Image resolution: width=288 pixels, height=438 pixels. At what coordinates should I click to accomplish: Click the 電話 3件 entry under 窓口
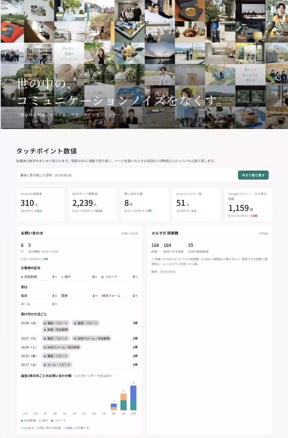click(39, 296)
